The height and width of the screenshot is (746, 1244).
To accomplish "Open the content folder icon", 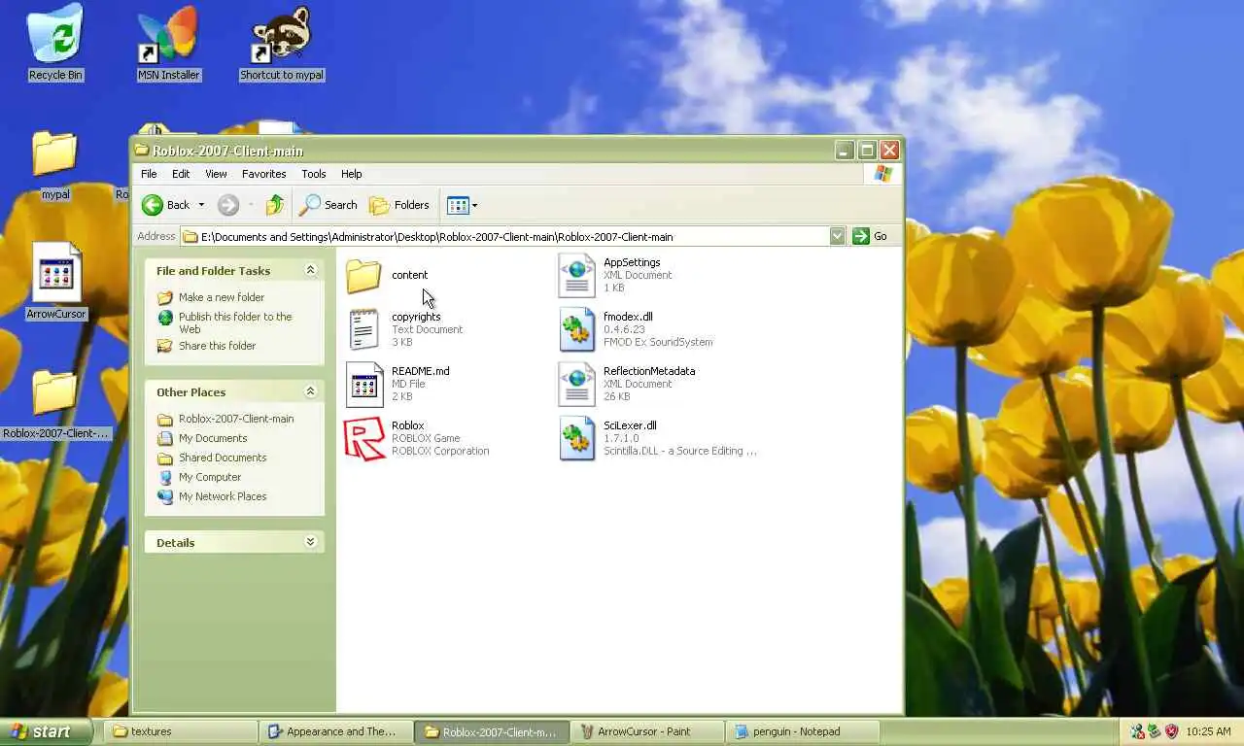I will point(363,276).
